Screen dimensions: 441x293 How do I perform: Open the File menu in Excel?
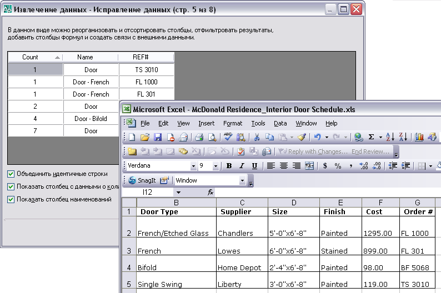(x=145, y=123)
